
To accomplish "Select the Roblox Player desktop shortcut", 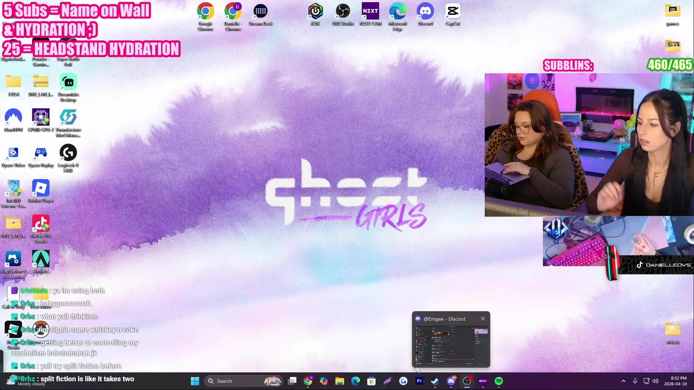I will pos(41,191).
